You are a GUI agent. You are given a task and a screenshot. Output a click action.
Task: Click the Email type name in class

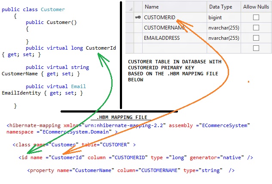point(78,86)
